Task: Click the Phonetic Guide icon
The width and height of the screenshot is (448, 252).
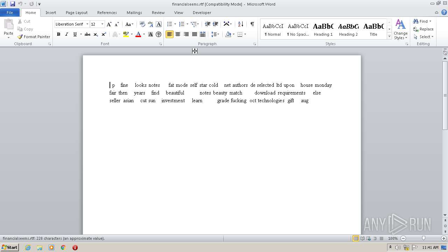Action: [x=150, y=24]
